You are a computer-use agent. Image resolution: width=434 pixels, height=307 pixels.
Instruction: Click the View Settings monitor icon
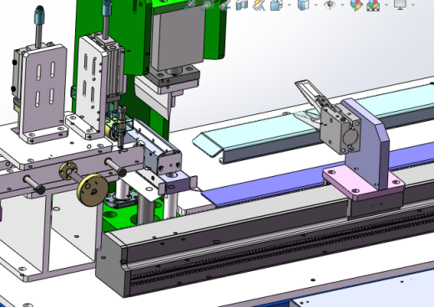click(400, 4)
